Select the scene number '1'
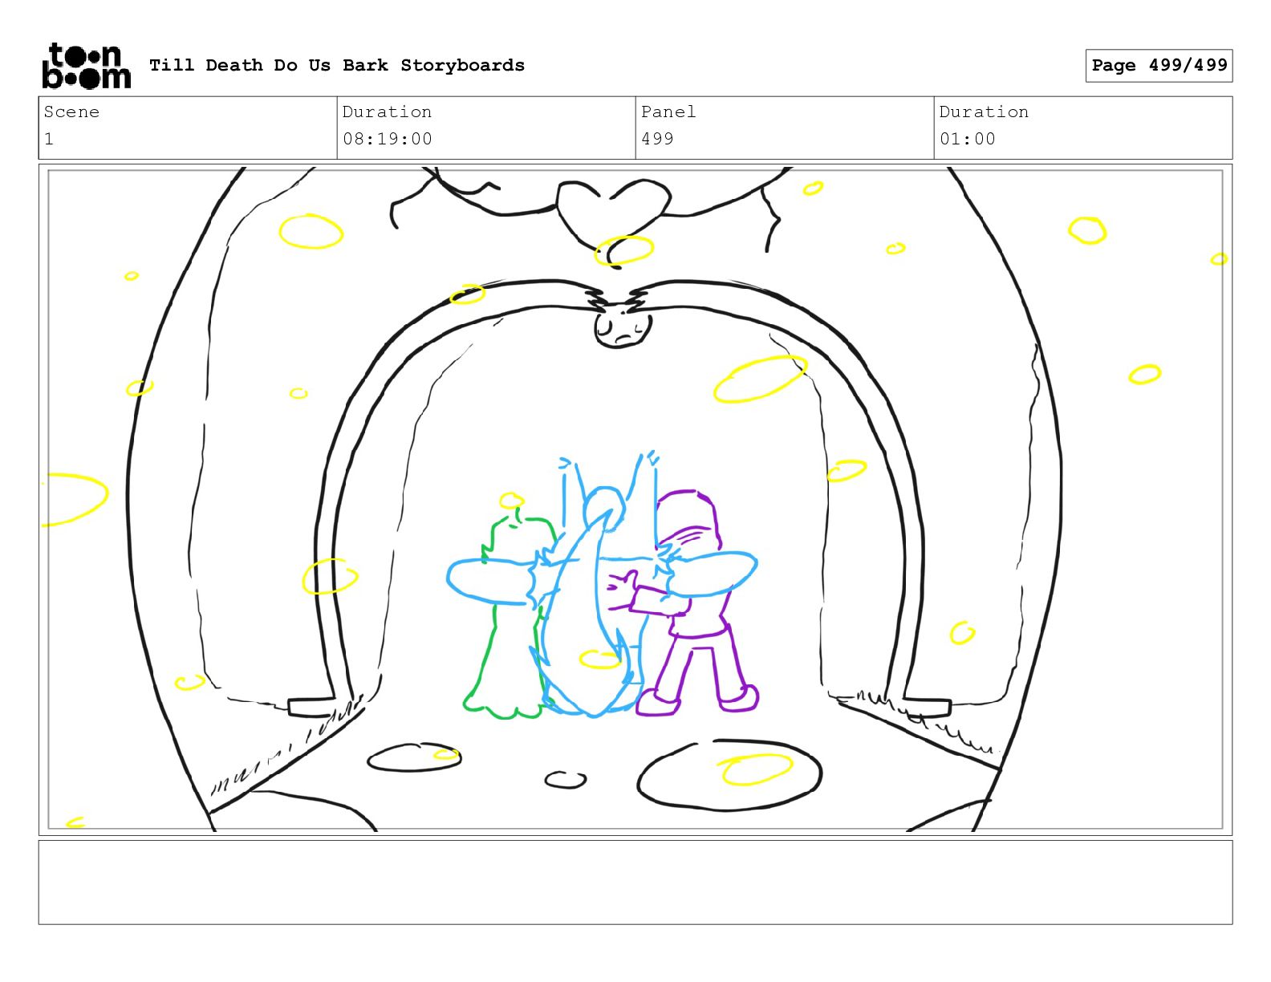The image size is (1271, 982). (49, 139)
